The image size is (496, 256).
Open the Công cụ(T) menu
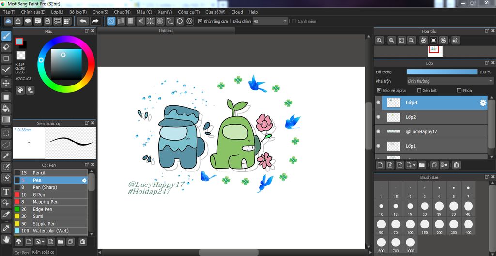tap(189, 12)
